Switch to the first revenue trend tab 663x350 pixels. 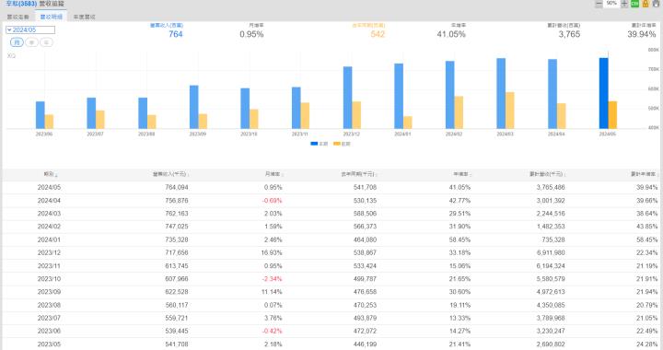17,17
